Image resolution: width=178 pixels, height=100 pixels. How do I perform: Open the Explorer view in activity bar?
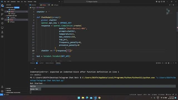click(x=2, y=6)
